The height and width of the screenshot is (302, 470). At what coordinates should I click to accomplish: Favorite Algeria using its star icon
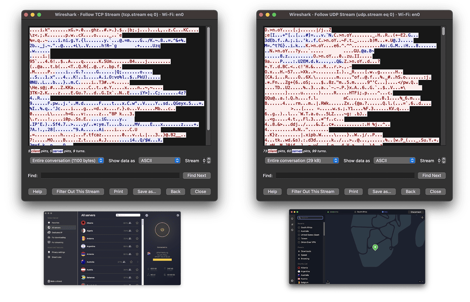pos(137,231)
